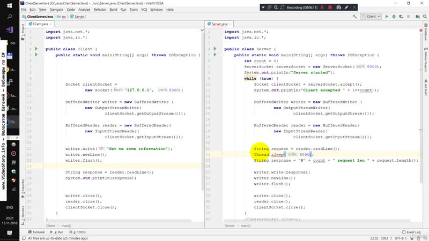
Task: Open Visual Studio from the taskbar
Action: point(10,29)
